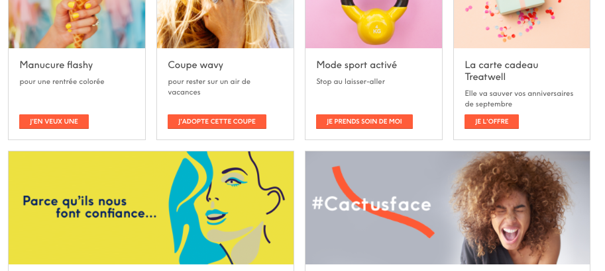Click the JE PRENDS SOIN DE MOI button

(x=364, y=122)
